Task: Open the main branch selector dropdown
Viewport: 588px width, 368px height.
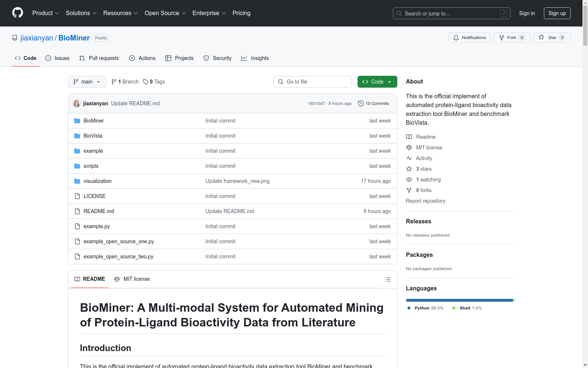Action: click(87, 82)
